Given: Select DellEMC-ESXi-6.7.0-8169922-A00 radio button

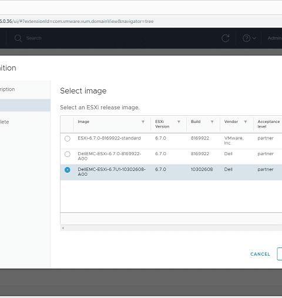Looking at the screenshot, I should [68, 154].
